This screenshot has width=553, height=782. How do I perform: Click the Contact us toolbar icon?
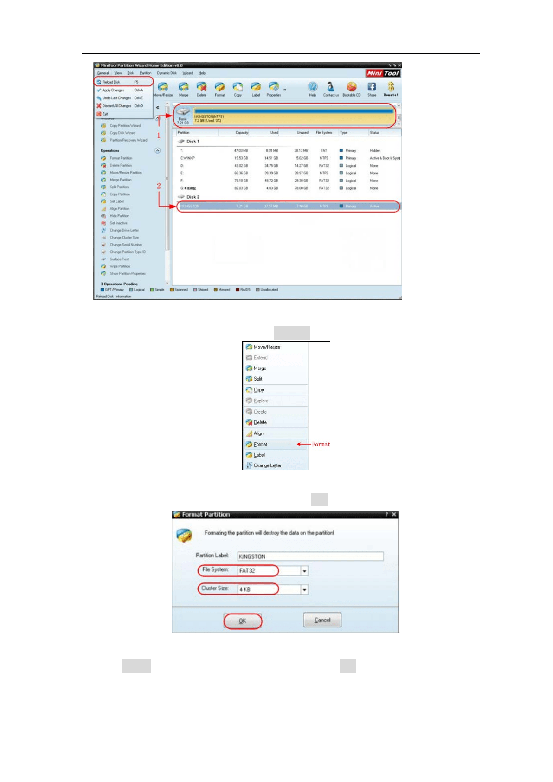tap(331, 89)
